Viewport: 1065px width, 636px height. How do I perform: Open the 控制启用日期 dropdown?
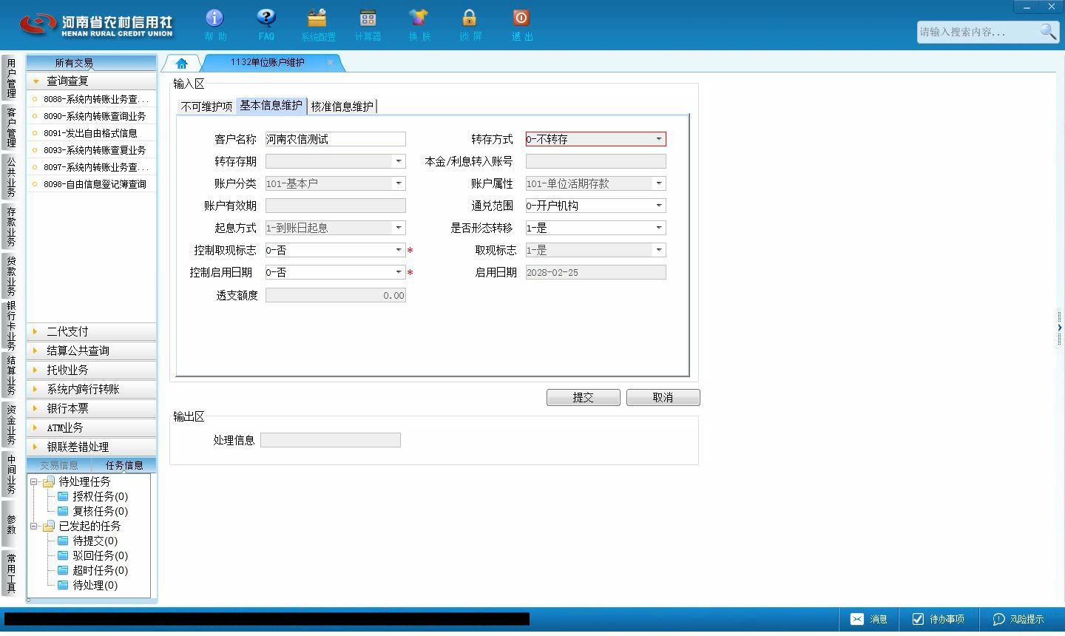(x=398, y=272)
